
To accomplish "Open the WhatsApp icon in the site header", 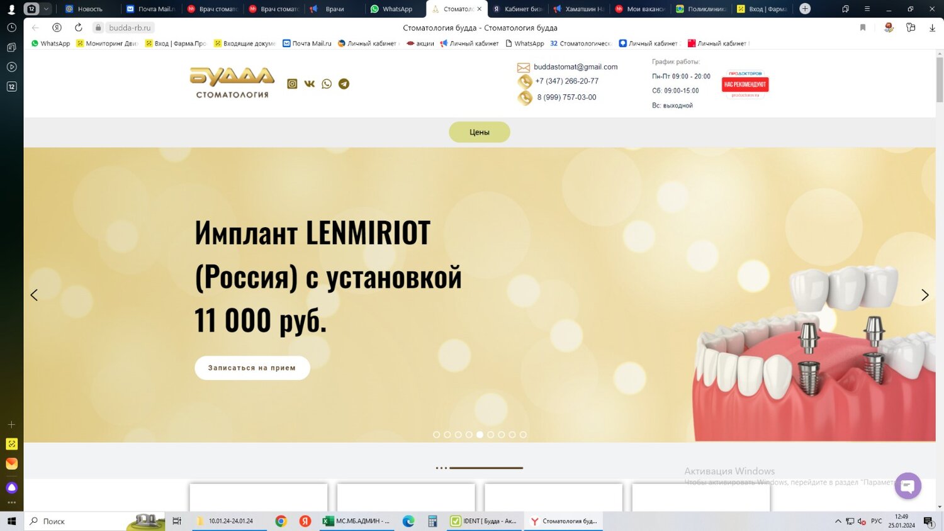I will [327, 84].
